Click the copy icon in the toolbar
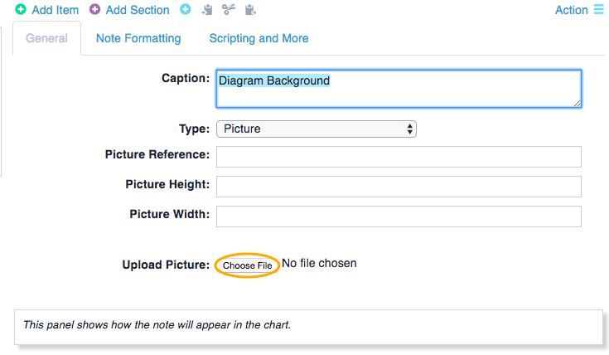 (x=207, y=10)
